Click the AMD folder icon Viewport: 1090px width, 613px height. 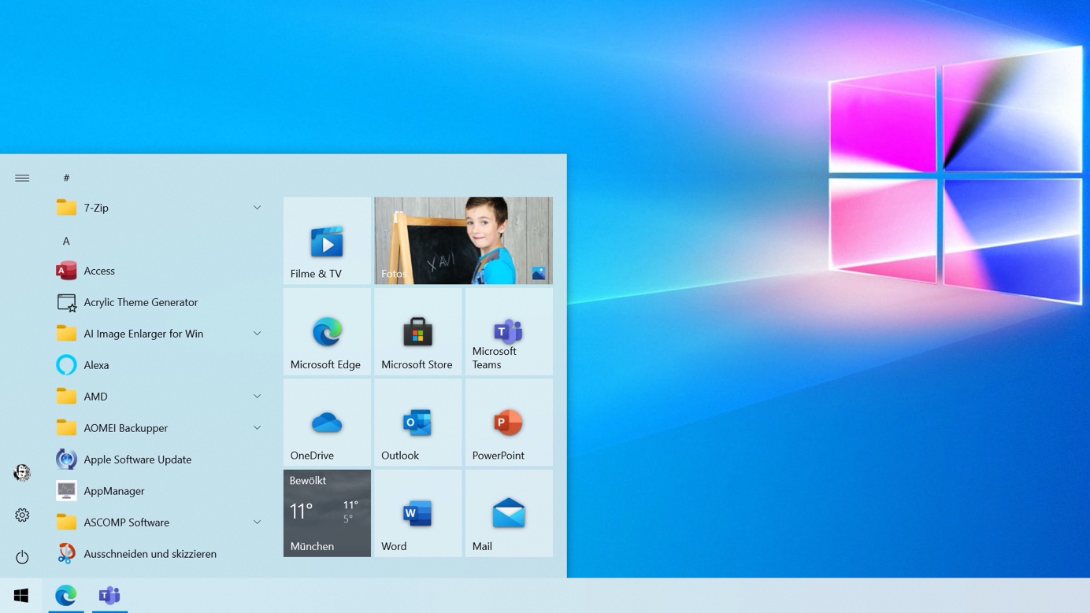(66, 397)
